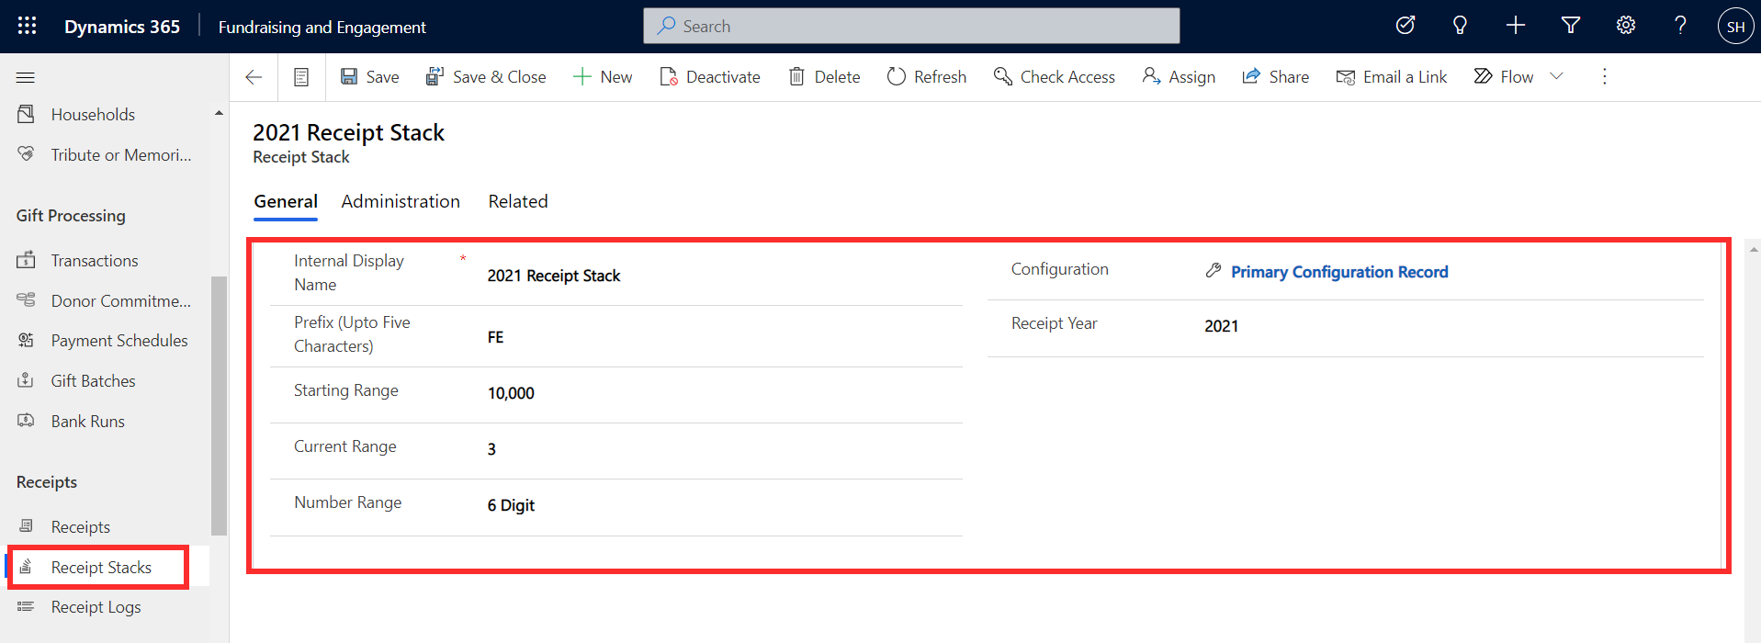
Task: Open record set form view icon
Action: pos(300,77)
